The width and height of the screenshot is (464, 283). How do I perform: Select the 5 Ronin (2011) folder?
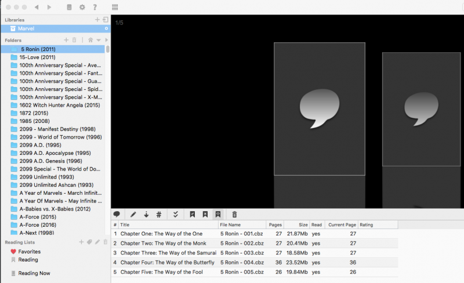pos(53,49)
